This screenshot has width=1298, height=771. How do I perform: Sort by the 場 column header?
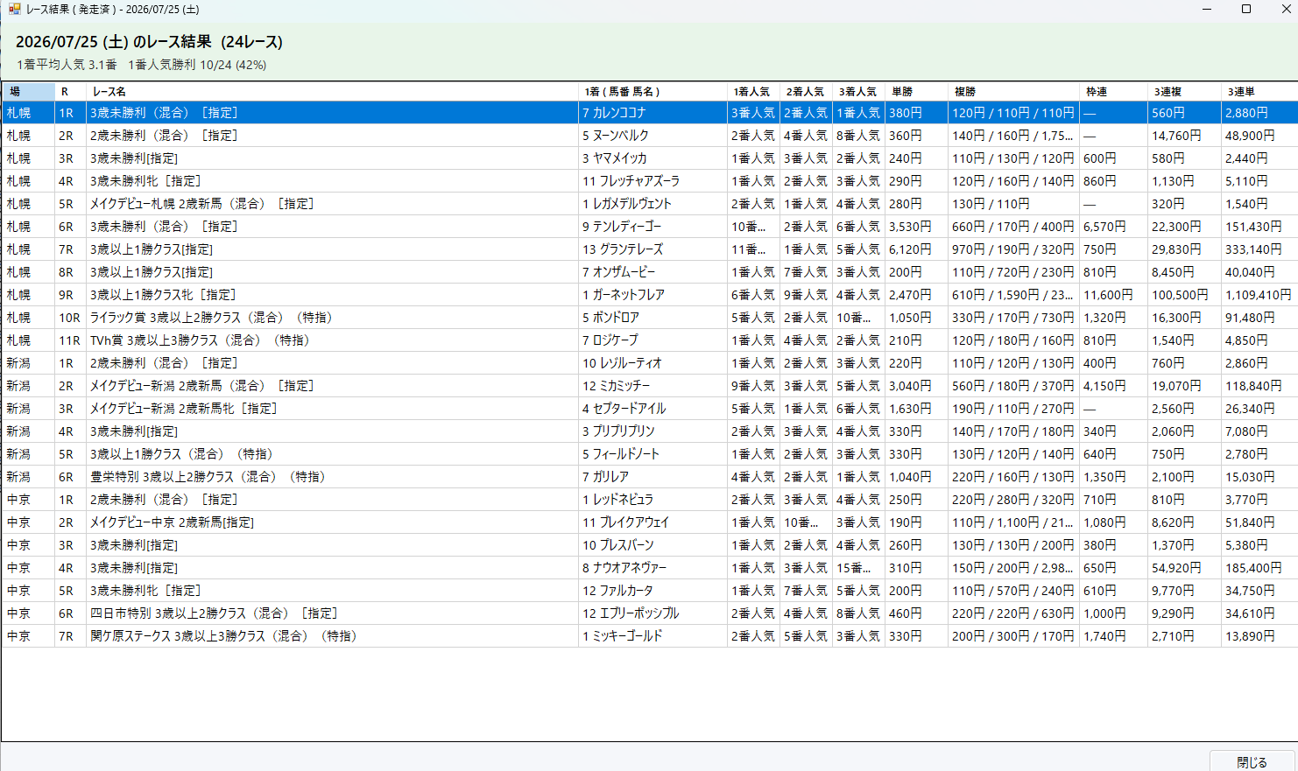click(28, 91)
